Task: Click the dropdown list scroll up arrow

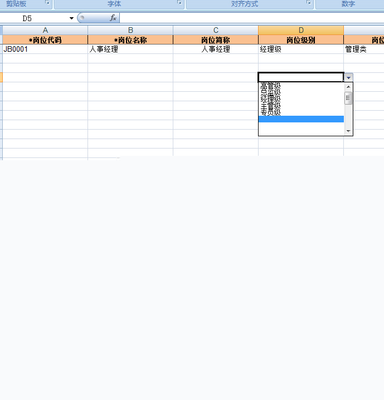Action: pos(348,87)
